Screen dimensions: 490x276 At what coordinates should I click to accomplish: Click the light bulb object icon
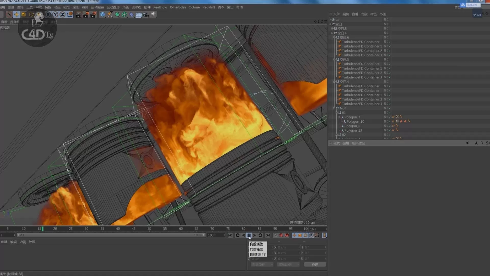pyautogui.click(x=153, y=15)
